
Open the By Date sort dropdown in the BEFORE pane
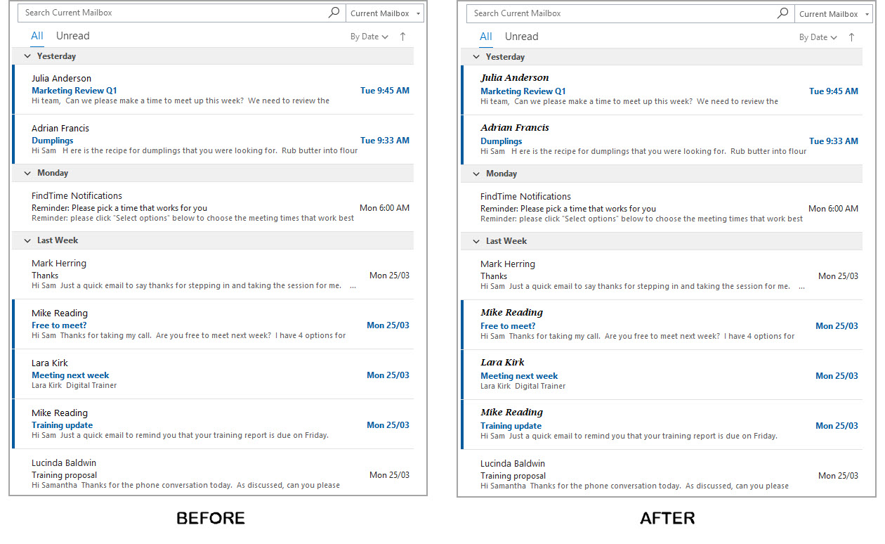click(369, 36)
